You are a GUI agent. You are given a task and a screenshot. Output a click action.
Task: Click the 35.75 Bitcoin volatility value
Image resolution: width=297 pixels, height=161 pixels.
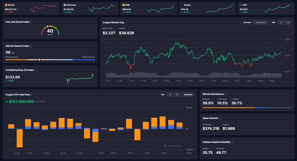[x=208, y=153]
